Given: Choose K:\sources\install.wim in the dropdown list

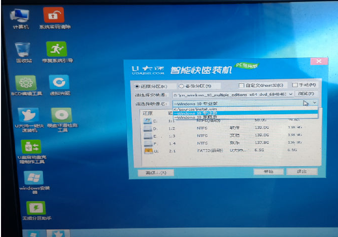Looking at the screenshot, I should click(245, 109).
